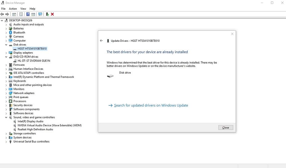The height and width of the screenshot is (168, 286).
Task: Open the Action menu
Action: pos(13,9)
